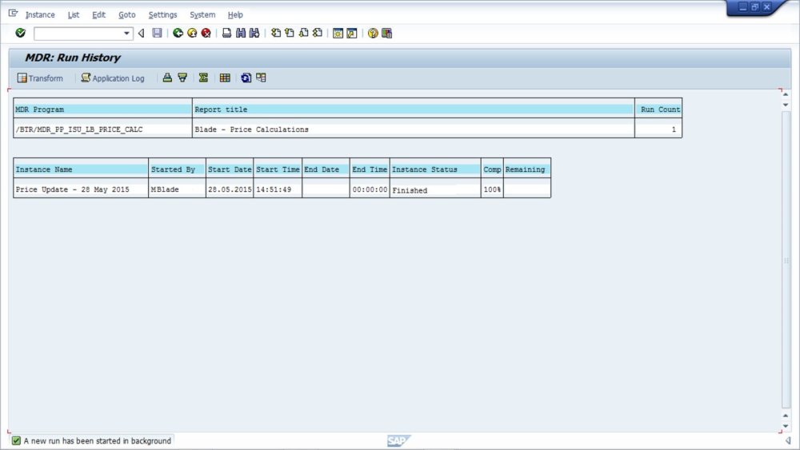
Task: Click the green checkmark Enter icon
Action: [21, 33]
